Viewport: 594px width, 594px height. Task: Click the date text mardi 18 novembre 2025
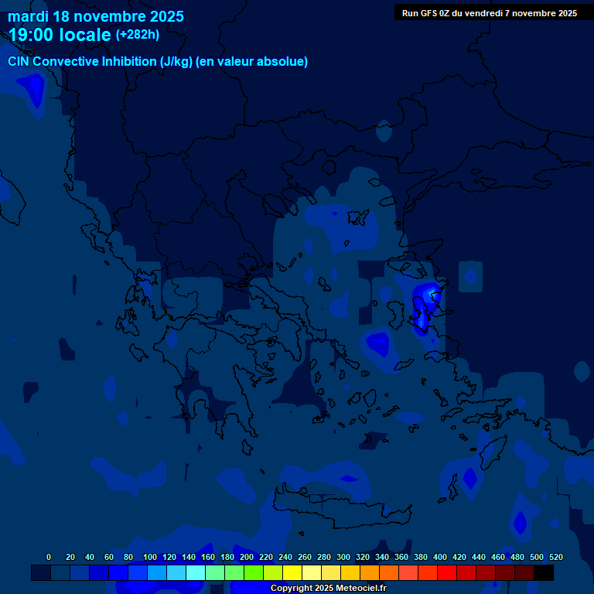pos(96,16)
